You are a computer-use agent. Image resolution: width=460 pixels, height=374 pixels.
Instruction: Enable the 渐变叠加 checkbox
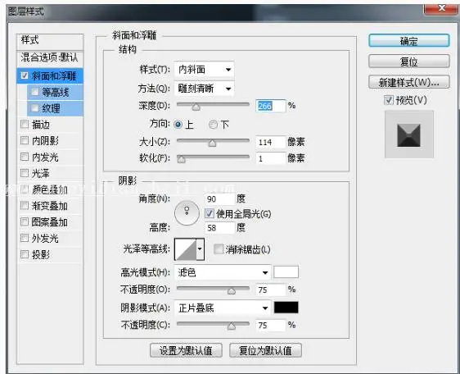click(25, 205)
